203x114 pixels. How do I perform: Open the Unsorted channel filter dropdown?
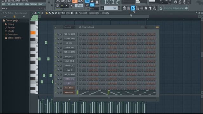coord(69,27)
